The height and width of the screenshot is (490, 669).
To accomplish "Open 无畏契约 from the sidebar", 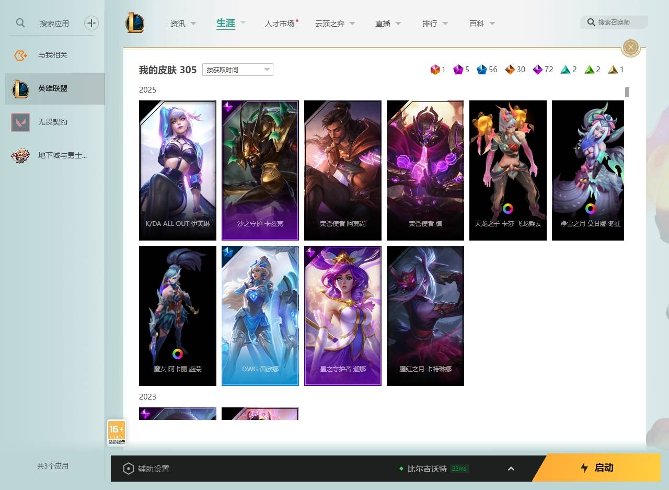I will [x=19, y=122].
